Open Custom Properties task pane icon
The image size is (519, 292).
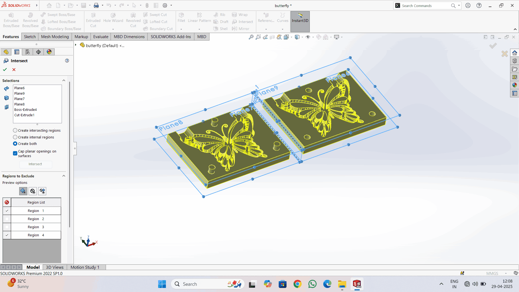(x=515, y=93)
